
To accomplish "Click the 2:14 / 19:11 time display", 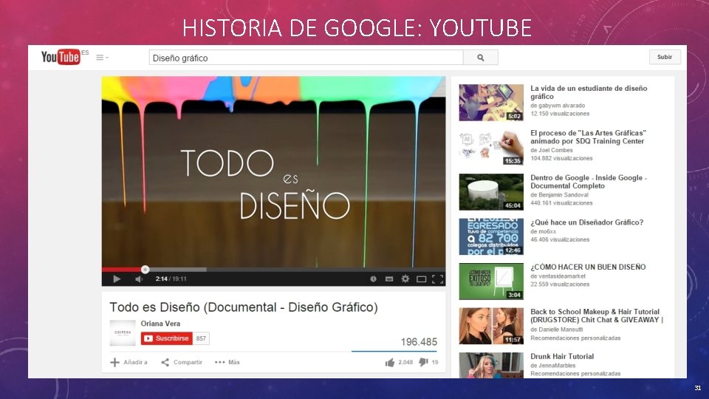I will 171,279.
